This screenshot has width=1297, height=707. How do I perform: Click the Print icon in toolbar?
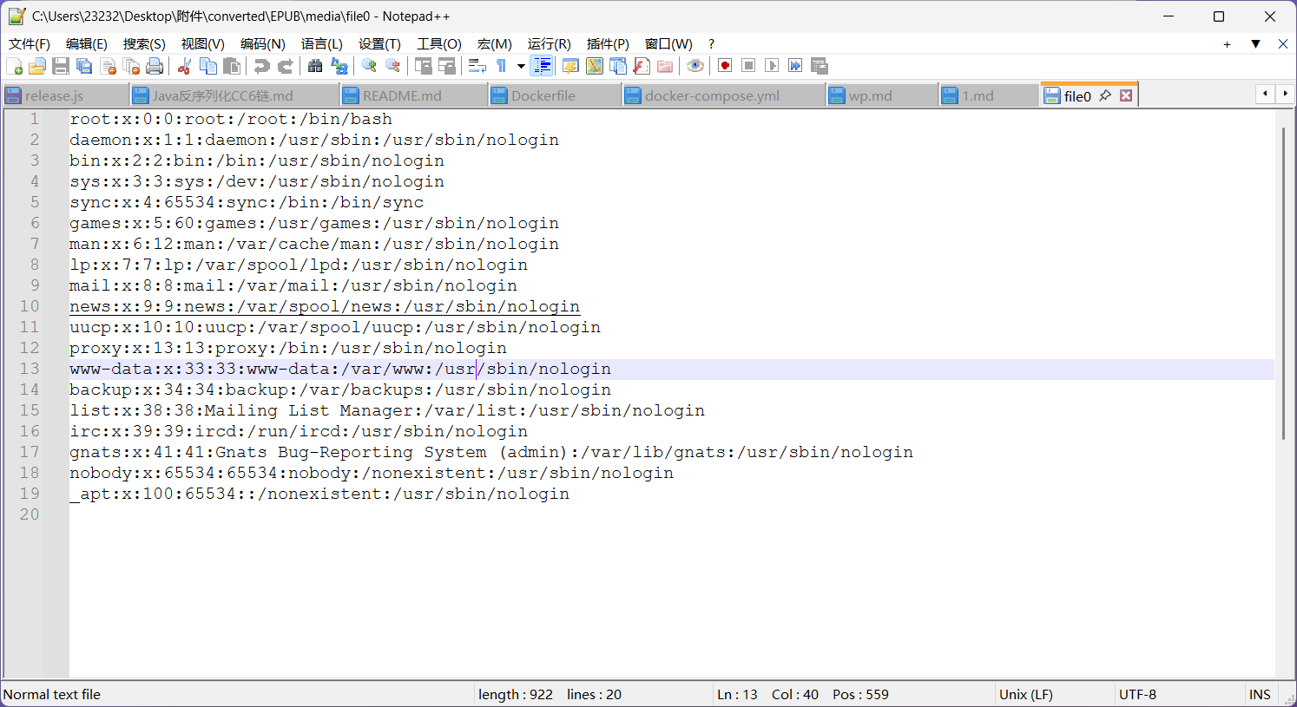tap(155, 66)
